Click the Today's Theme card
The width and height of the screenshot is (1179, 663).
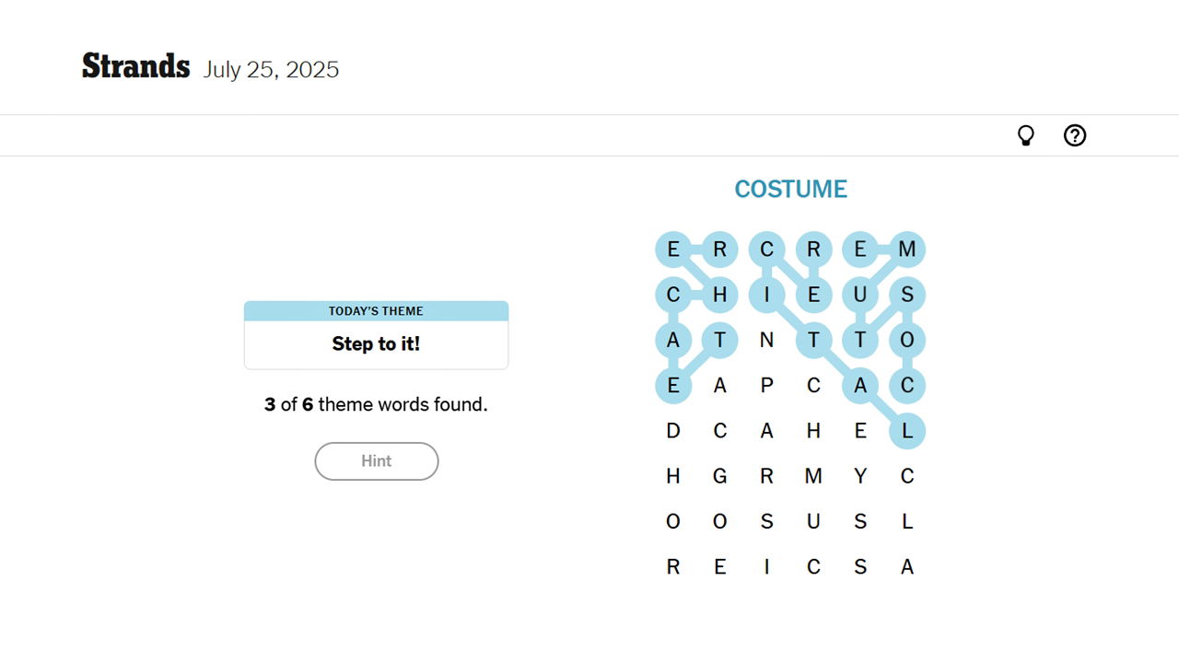376,334
